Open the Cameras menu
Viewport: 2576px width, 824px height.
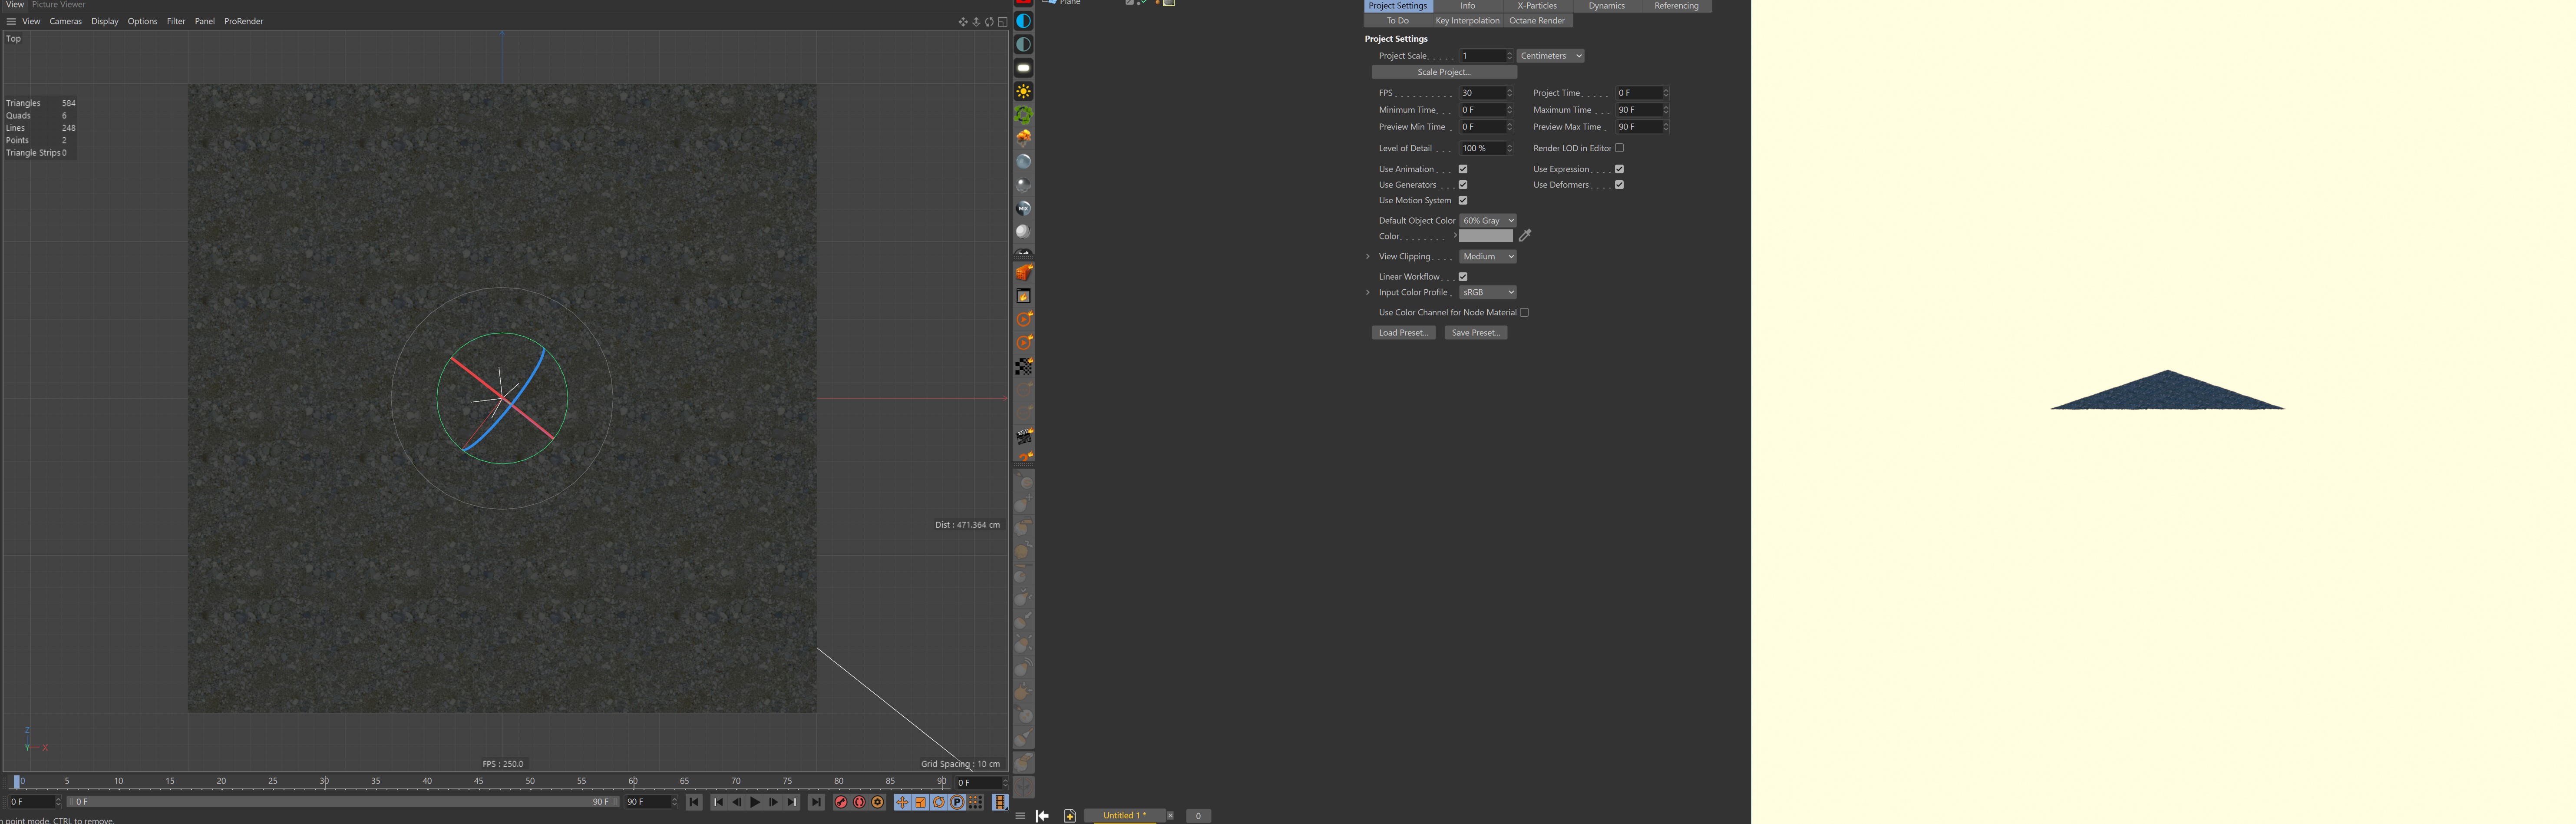coord(65,21)
